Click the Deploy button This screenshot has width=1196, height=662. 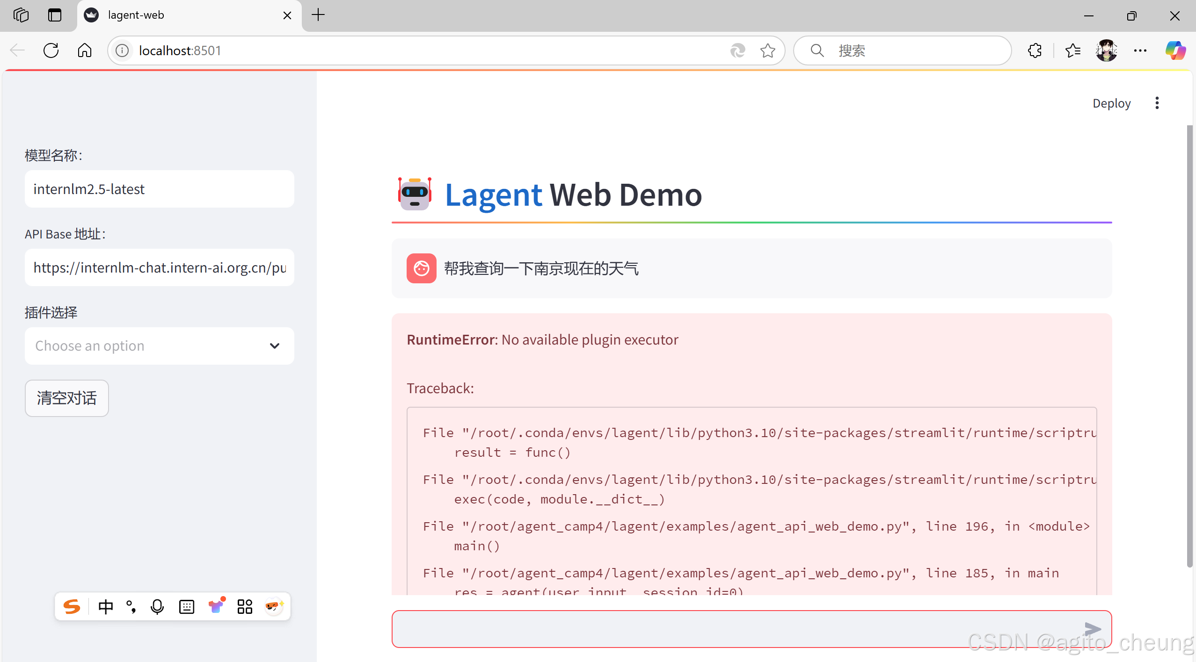click(x=1111, y=103)
